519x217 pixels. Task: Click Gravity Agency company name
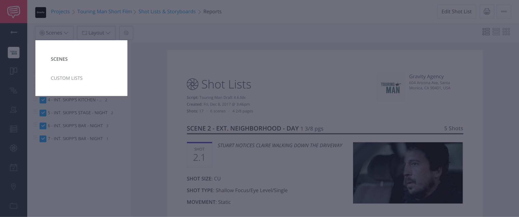[426, 77]
